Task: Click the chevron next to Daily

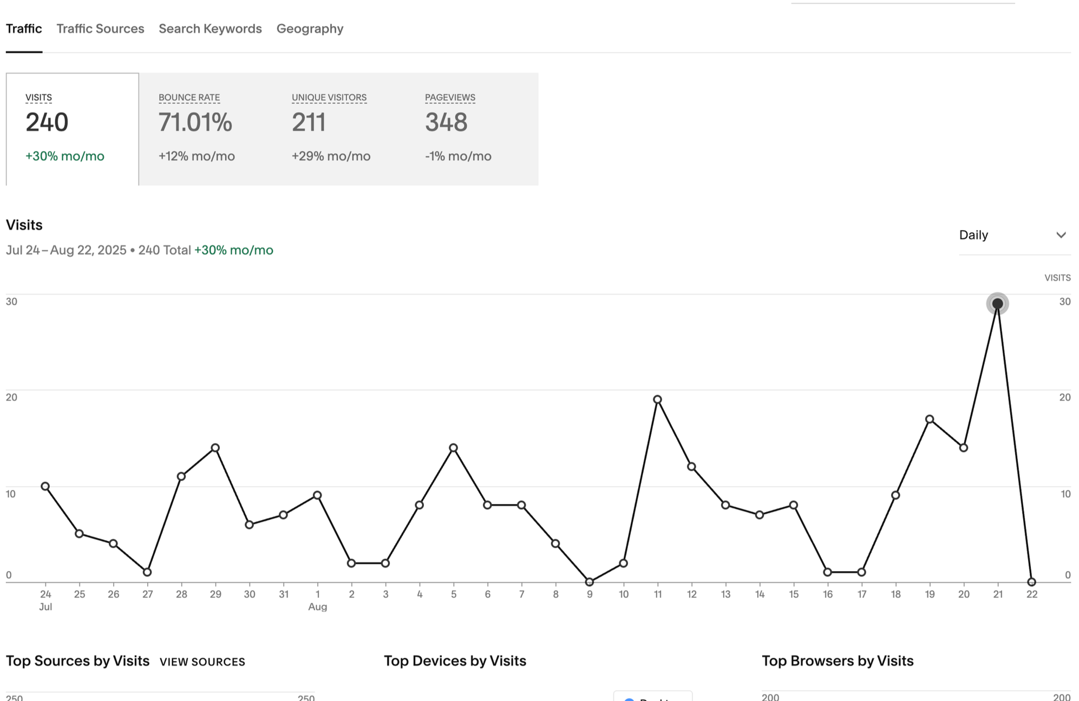Action: 1061,235
